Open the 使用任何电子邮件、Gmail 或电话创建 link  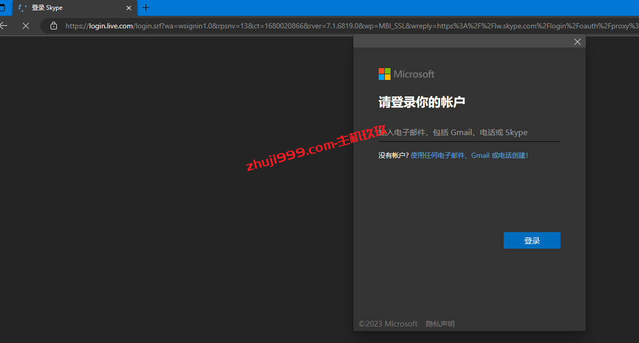tap(469, 155)
